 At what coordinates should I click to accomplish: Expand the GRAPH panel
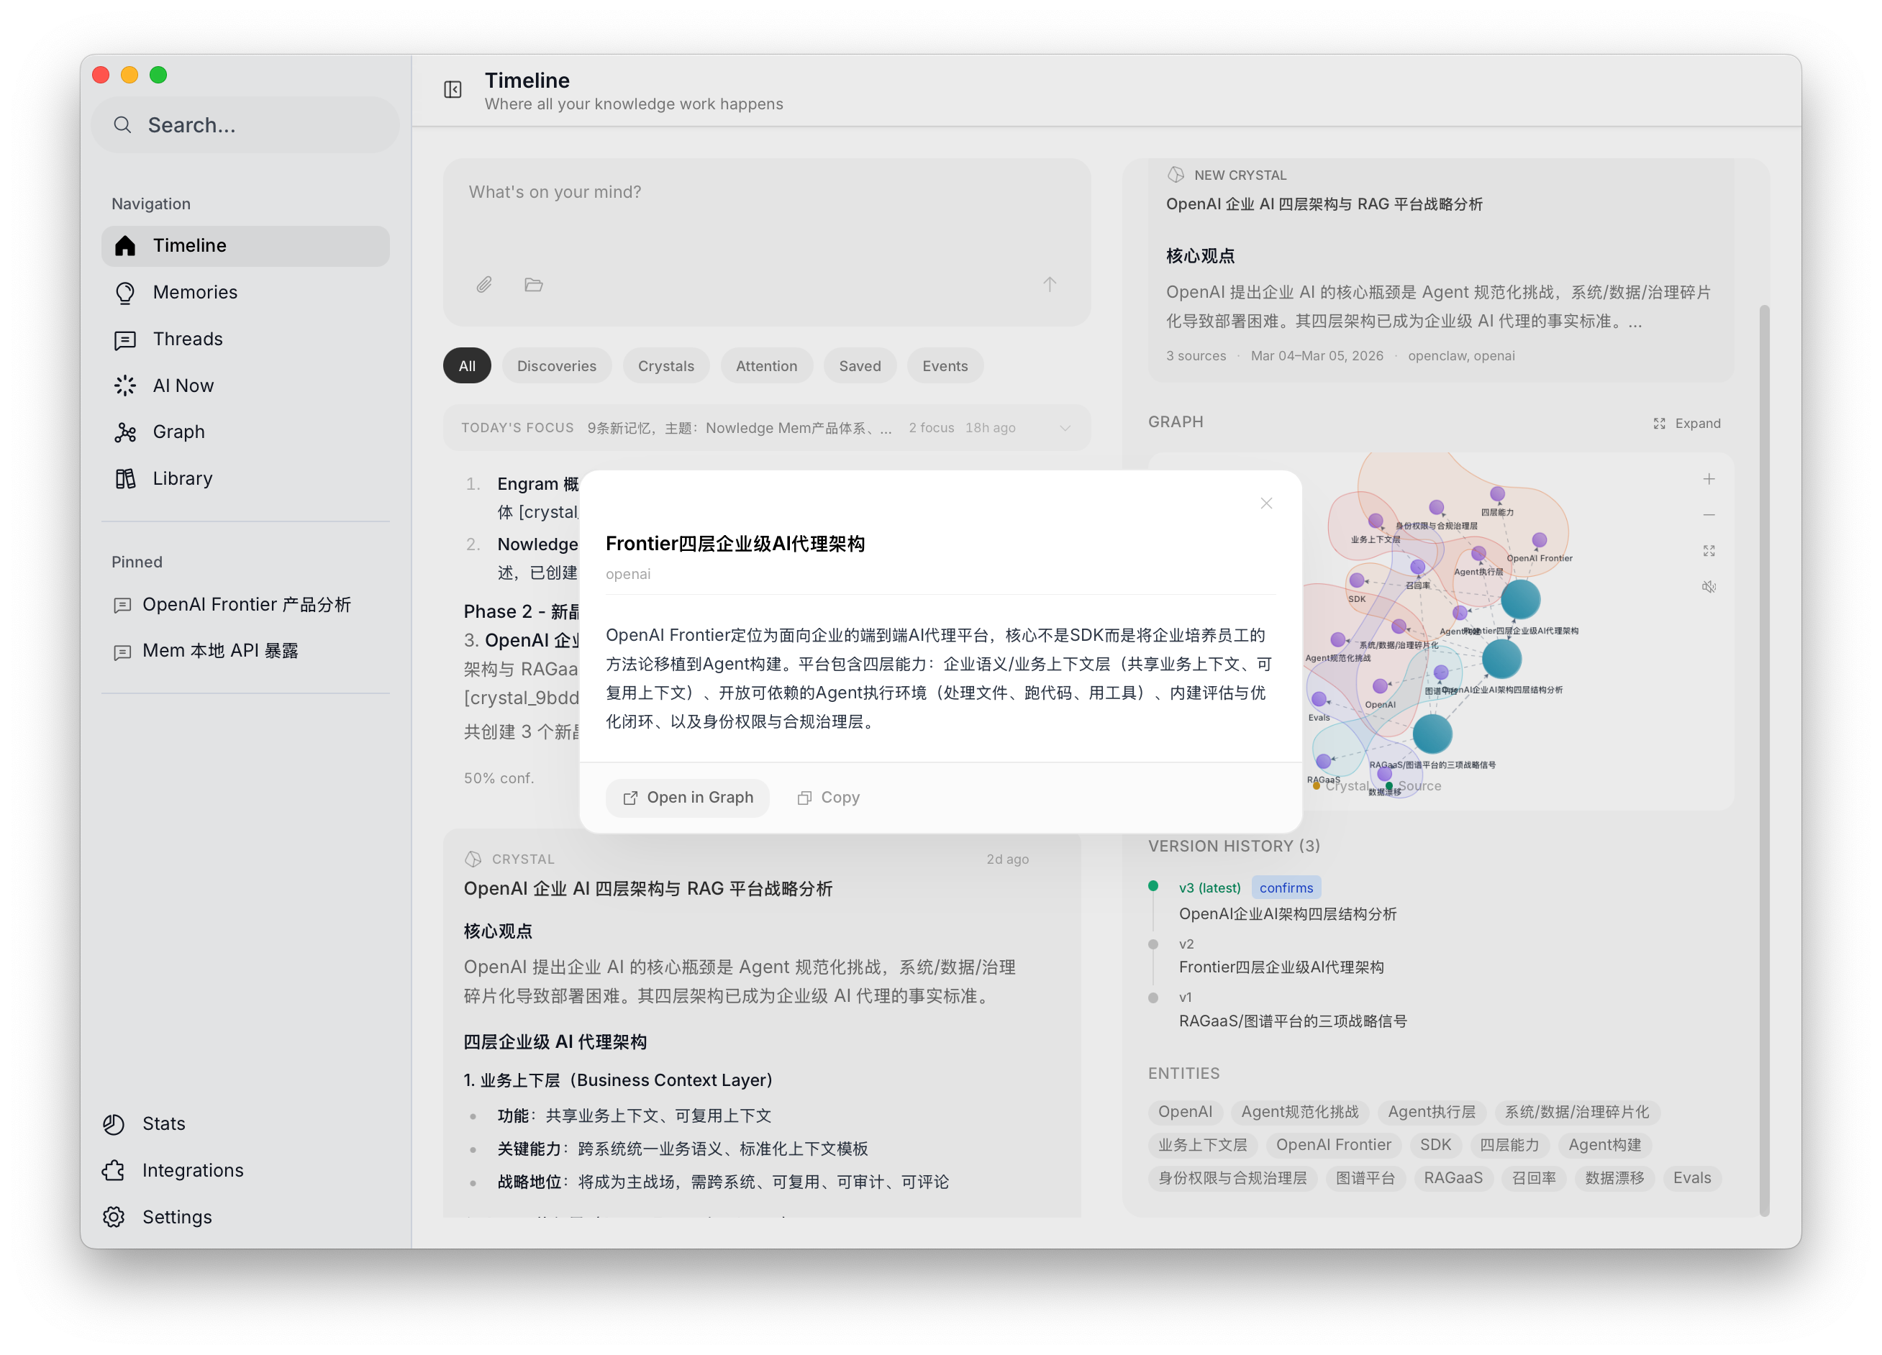[1687, 423]
